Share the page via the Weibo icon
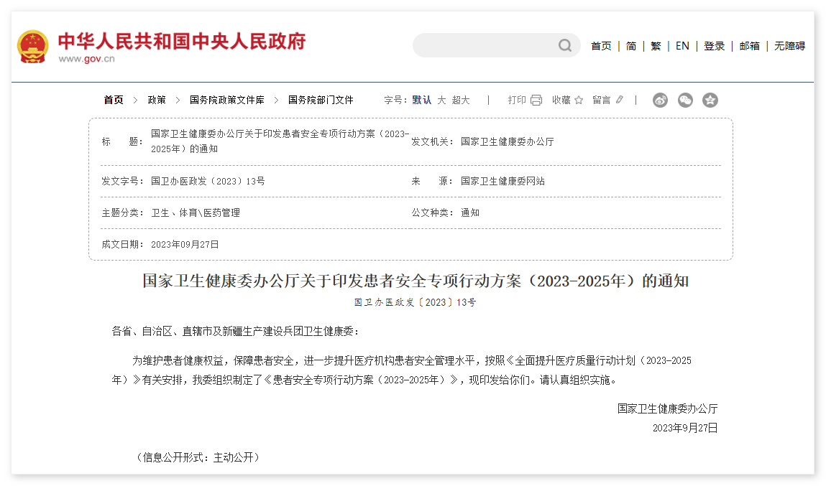 [660, 101]
